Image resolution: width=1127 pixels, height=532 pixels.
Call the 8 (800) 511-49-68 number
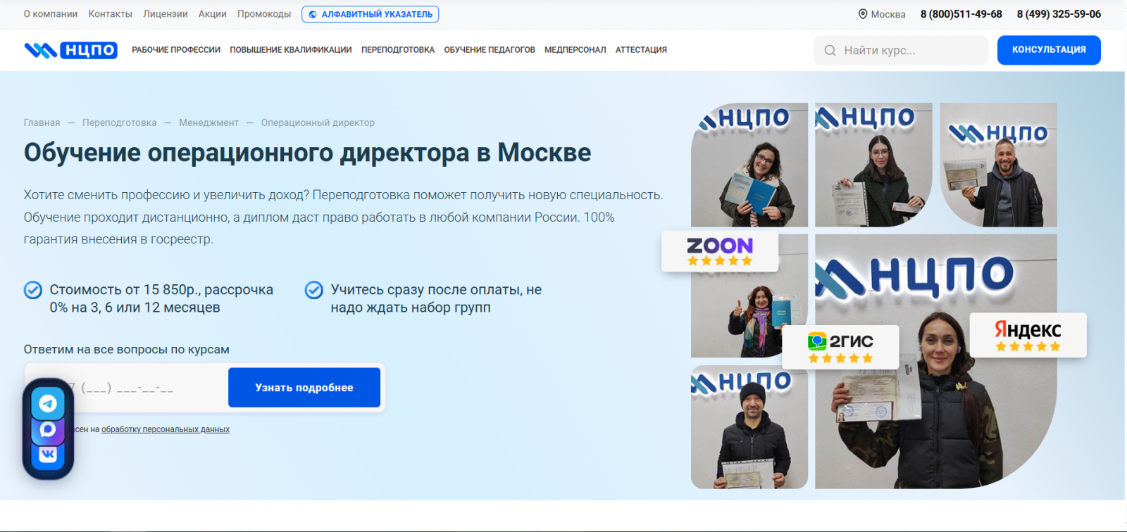(x=961, y=14)
